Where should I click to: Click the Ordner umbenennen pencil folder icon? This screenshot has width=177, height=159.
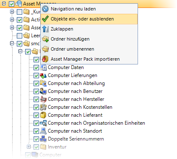pyautogui.click(x=45, y=49)
